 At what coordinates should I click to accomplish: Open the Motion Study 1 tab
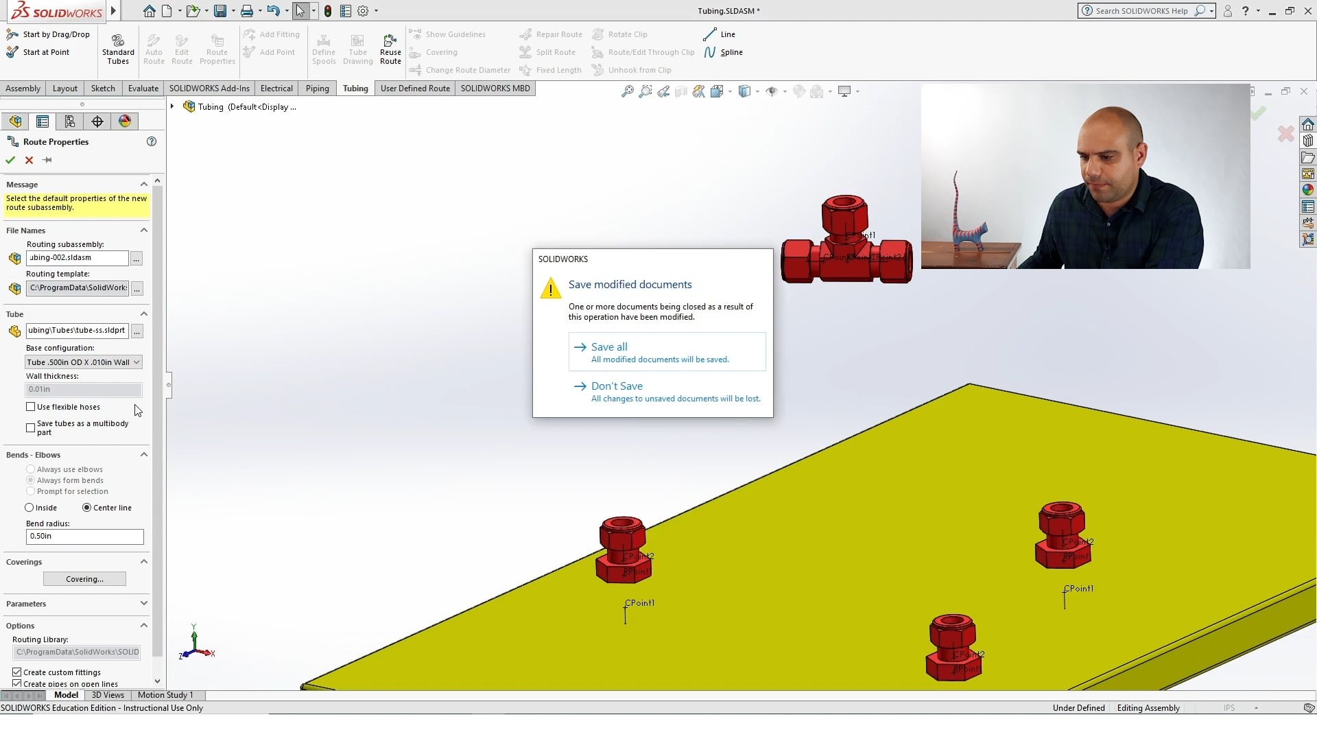[x=165, y=695]
